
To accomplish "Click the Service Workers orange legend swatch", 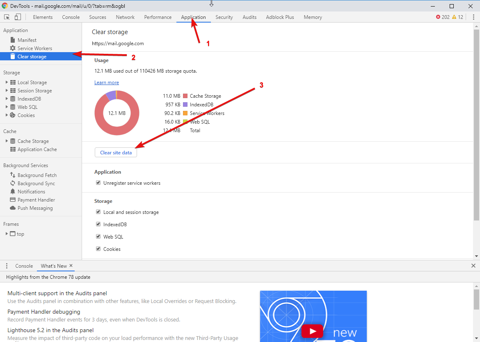I will [x=185, y=113].
